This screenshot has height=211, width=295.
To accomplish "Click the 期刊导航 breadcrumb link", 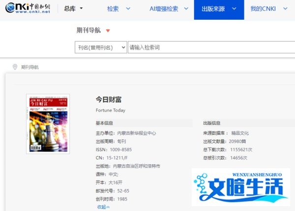I will tap(29, 67).
